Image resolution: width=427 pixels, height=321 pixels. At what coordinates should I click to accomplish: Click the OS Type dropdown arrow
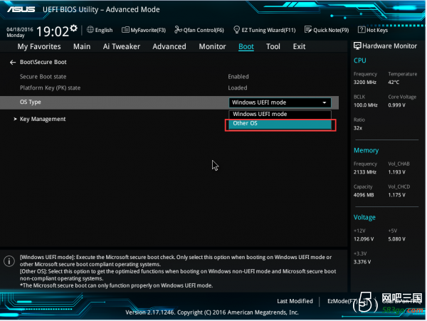pyautogui.click(x=325, y=102)
